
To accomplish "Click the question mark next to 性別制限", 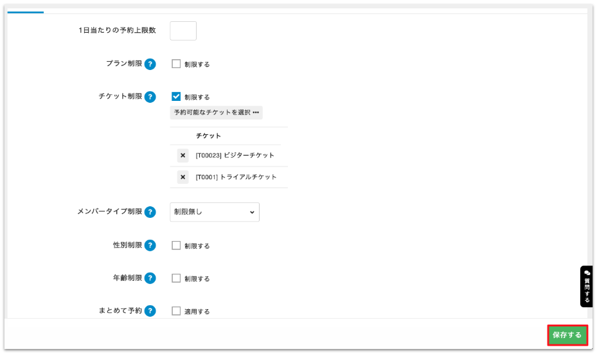I will click(x=150, y=245).
